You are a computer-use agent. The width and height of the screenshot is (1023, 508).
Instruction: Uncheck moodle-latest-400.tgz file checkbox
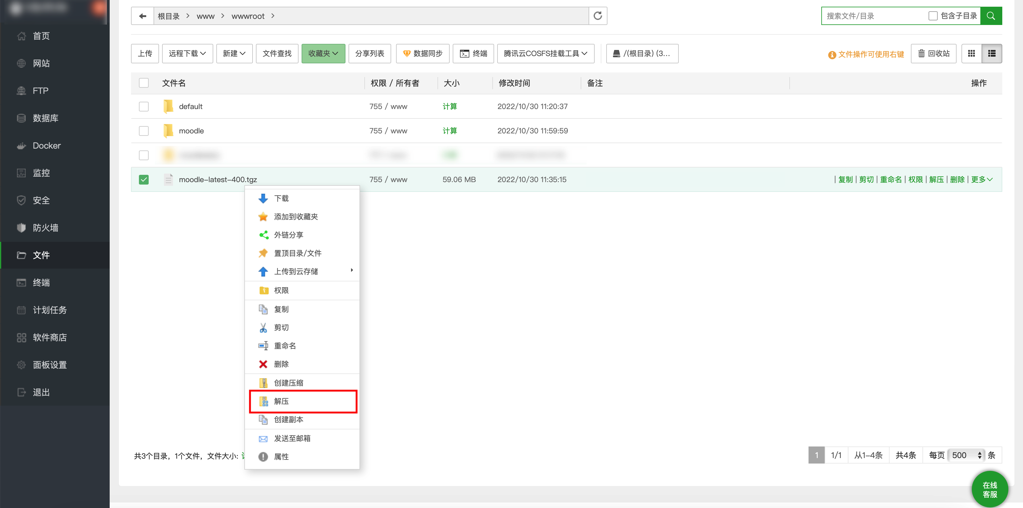144,180
